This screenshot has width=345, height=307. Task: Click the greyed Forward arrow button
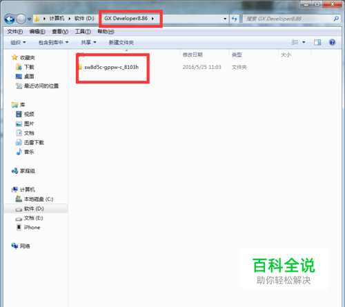21,19
